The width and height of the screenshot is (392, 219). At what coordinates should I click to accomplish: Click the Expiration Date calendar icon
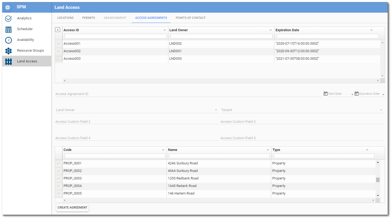(x=356, y=94)
